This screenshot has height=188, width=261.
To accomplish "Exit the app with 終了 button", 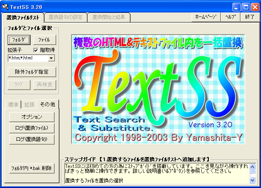I will coord(250,17).
